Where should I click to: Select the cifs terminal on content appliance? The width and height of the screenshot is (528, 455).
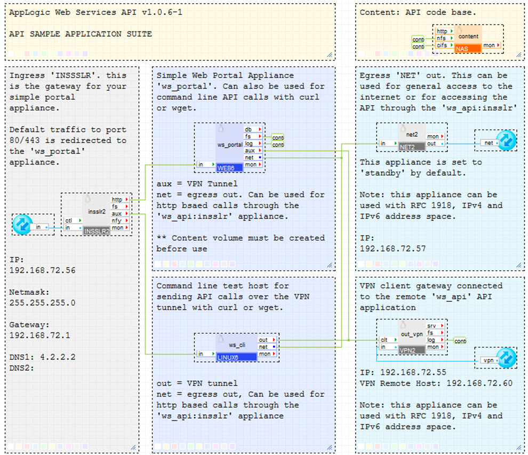444,45
